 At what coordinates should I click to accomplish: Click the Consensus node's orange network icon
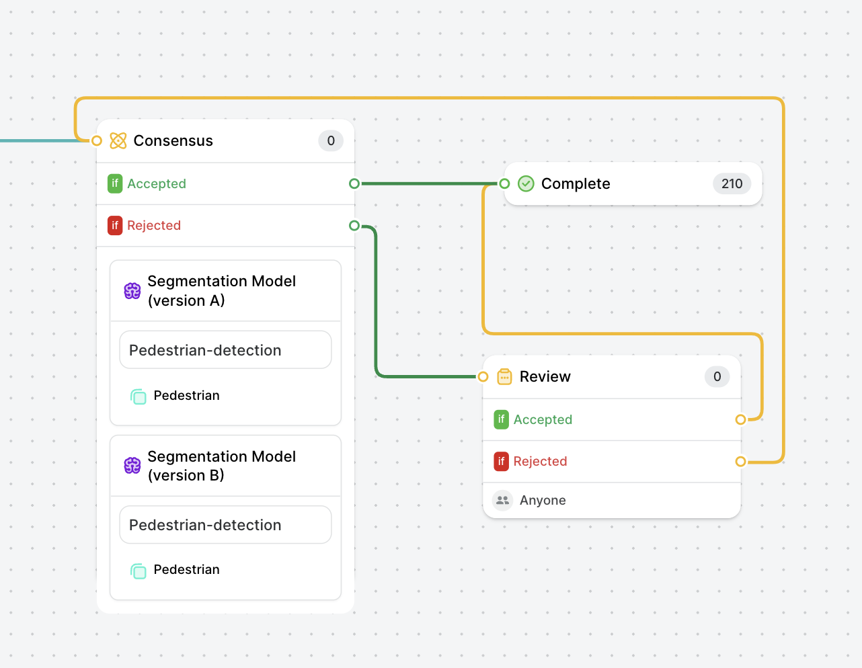pyautogui.click(x=118, y=140)
